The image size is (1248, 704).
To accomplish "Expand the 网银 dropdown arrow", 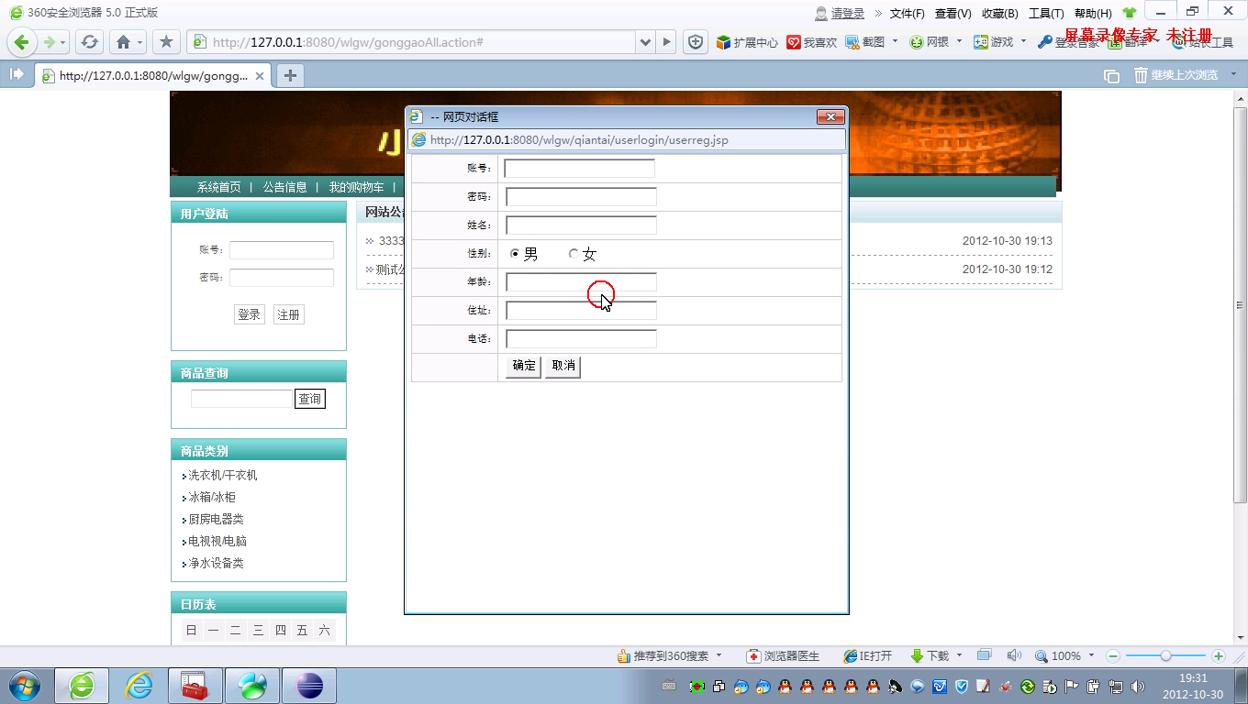I will pos(959,41).
